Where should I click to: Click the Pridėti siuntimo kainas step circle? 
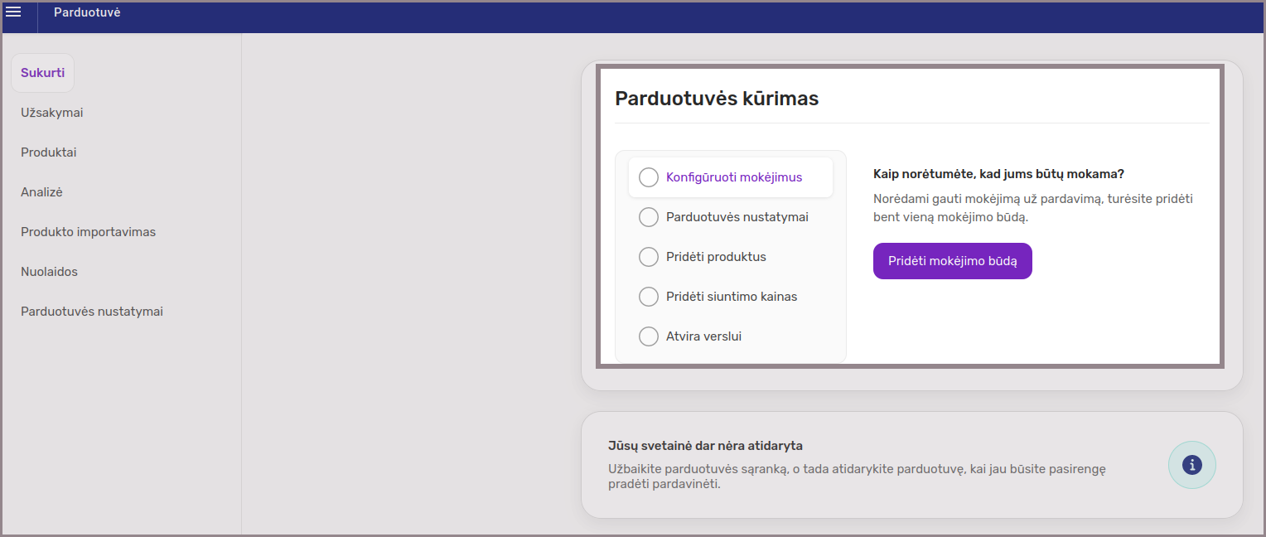[649, 297]
